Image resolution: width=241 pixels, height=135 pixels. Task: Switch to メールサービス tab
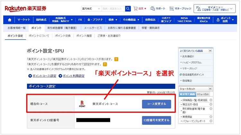[x=93, y=28]
